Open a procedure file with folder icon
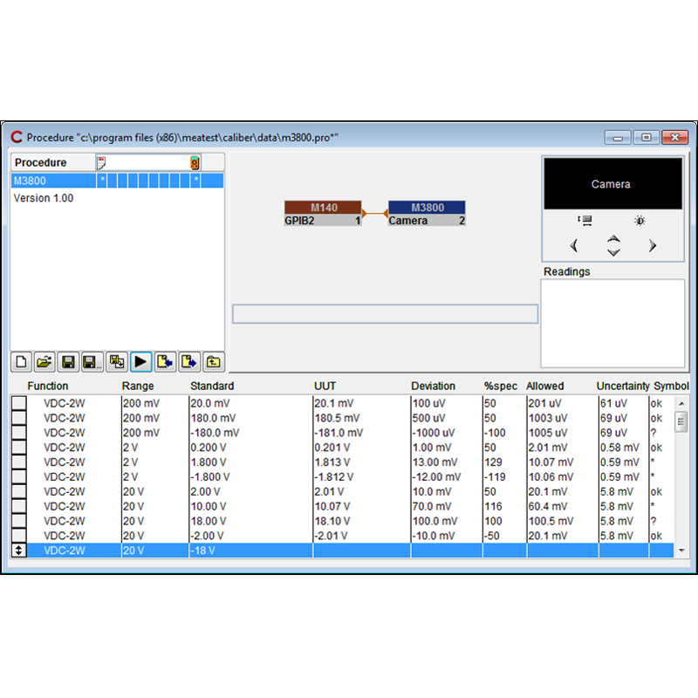 coord(44,361)
